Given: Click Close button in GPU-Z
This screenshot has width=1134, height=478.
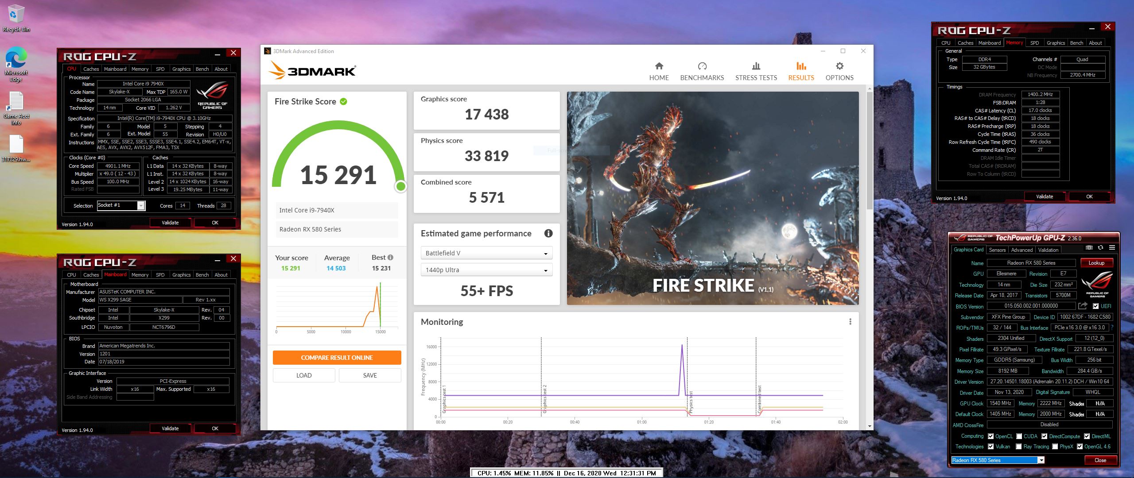Looking at the screenshot, I should click(x=1100, y=460).
